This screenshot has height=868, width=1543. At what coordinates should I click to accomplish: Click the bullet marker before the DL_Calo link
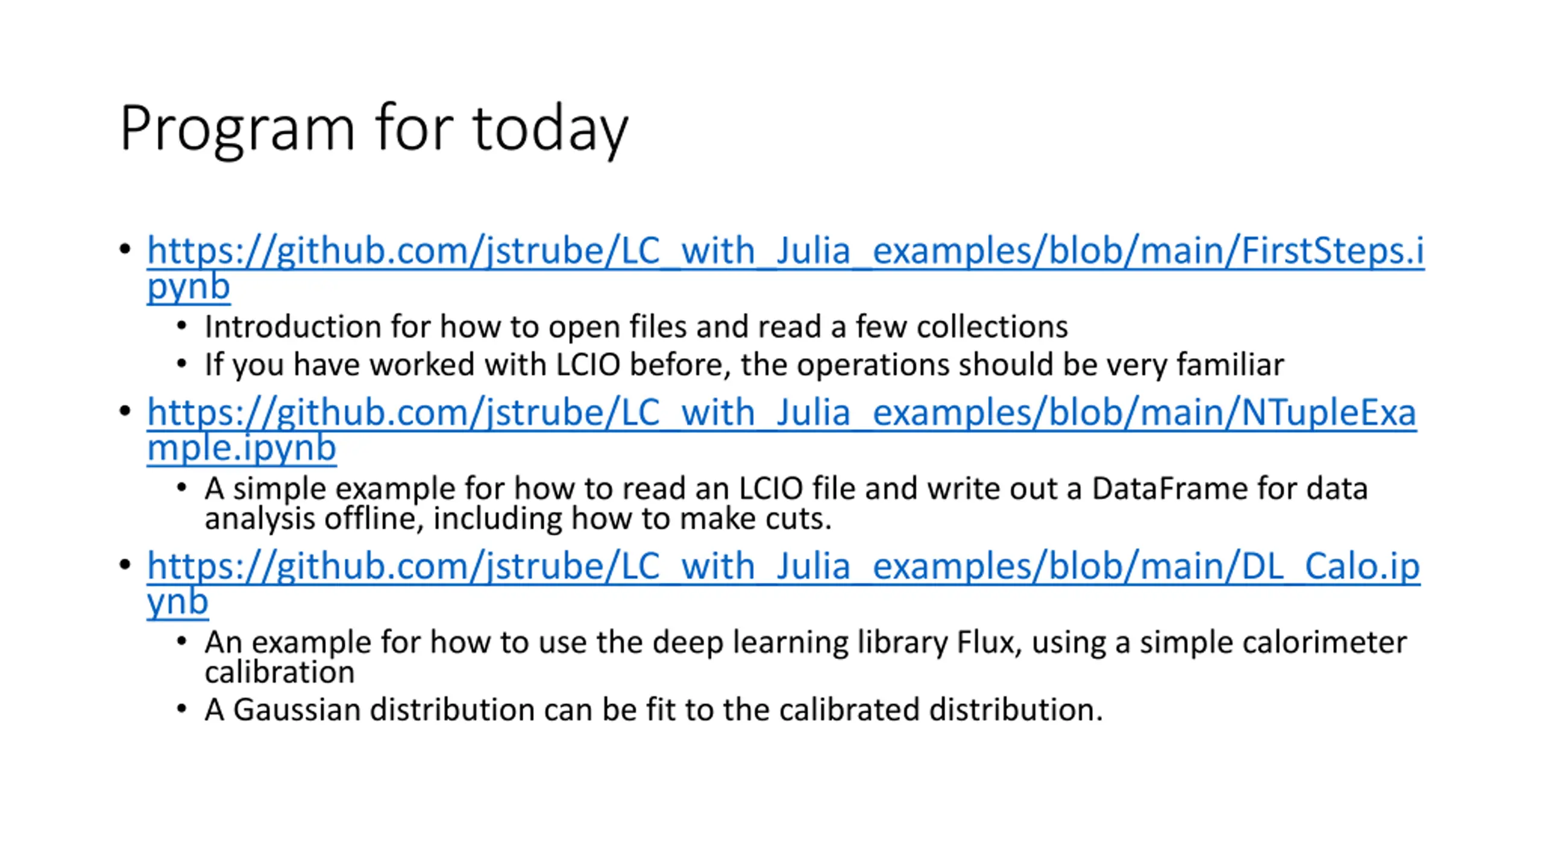[x=125, y=565]
